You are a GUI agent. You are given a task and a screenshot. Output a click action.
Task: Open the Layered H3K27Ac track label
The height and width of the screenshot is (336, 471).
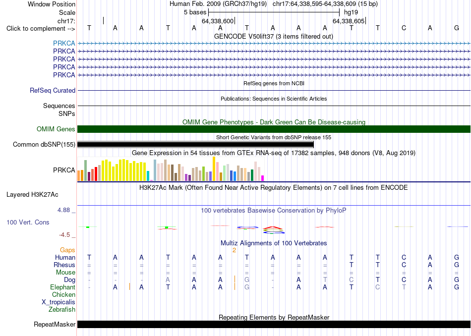(32, 195)
